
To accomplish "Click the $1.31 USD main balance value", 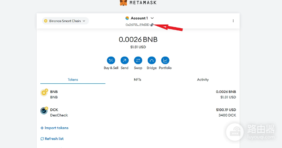I will pos(138,47).
